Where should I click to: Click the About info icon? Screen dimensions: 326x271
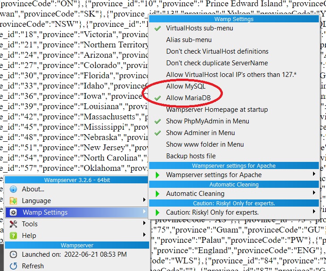tap(13, 189)
